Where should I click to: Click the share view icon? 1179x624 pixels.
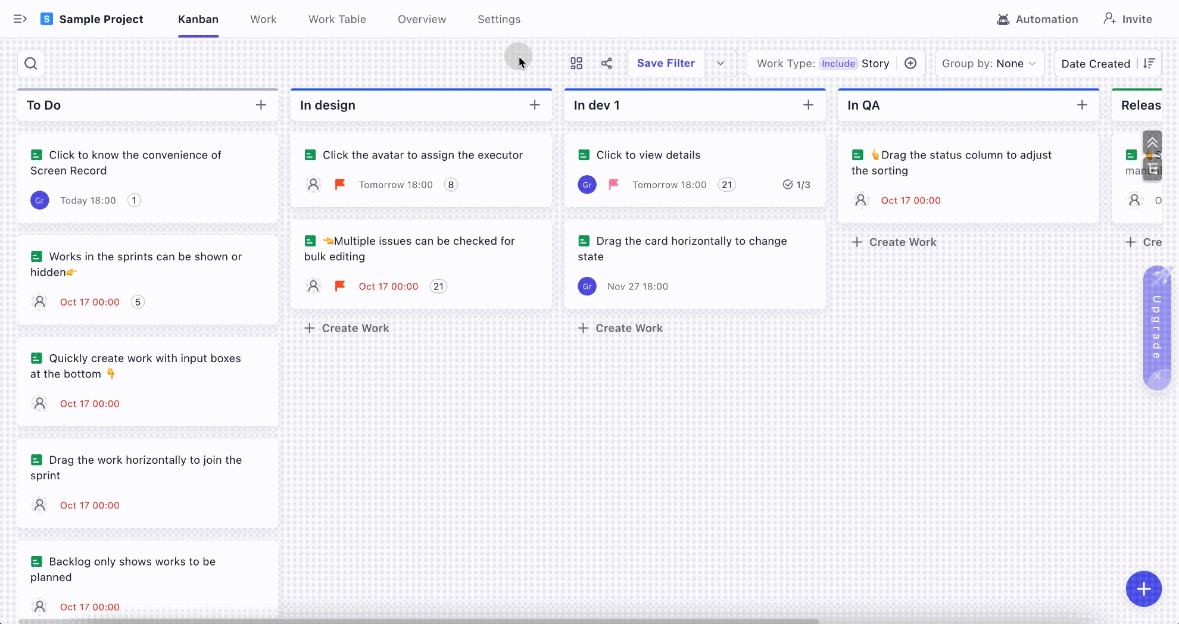606,64
